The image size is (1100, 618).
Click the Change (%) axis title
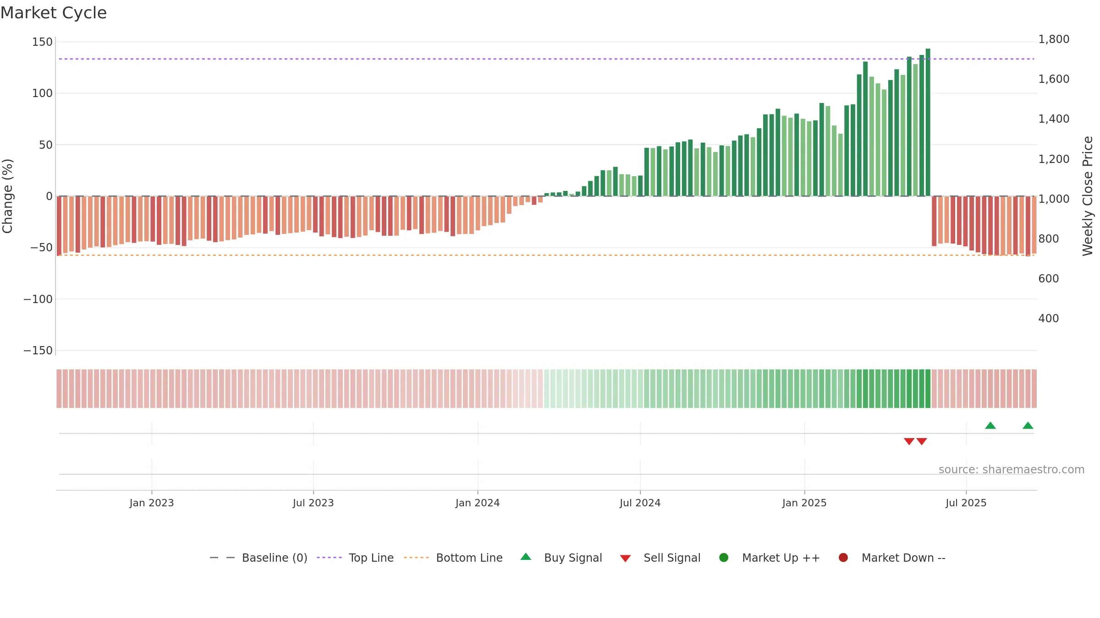pyautogui.click(x=7, y=196)
